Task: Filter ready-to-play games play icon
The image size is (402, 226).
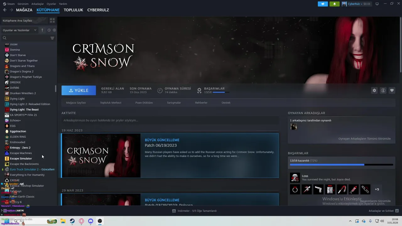Action: (x=54, y=30)
